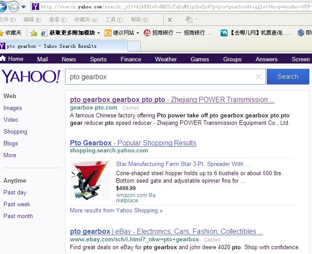Filter results by Past week

pos(17,204)
